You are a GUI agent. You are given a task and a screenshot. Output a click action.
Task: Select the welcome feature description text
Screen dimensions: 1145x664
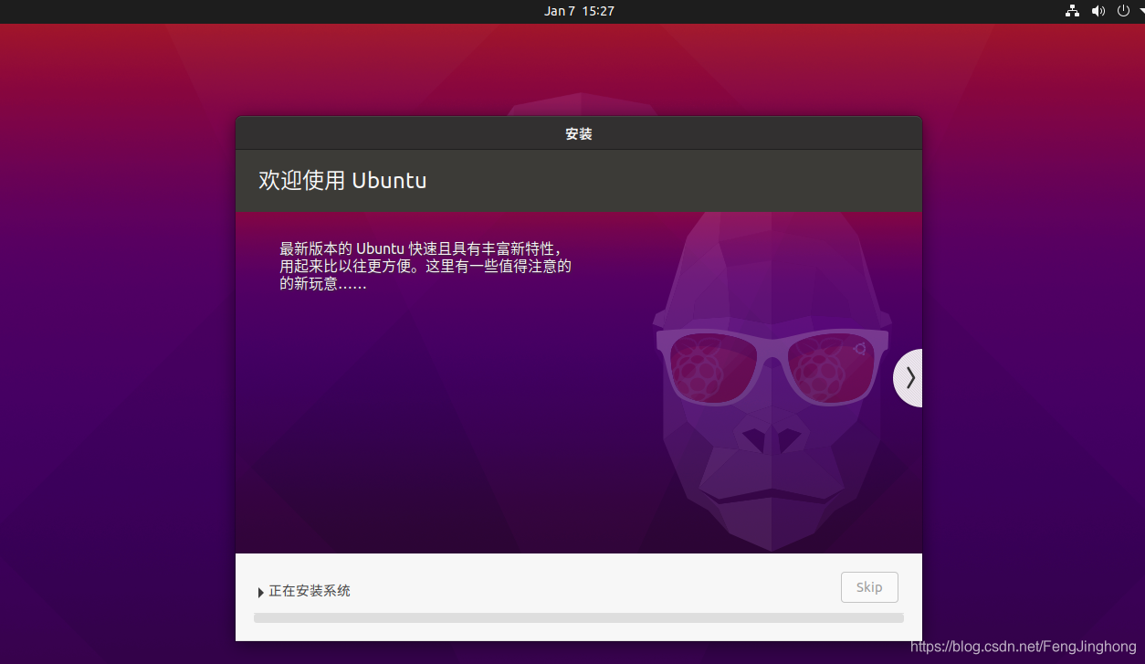pos(425,266)
